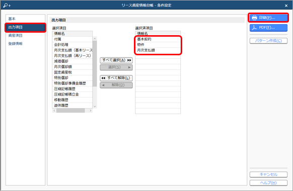Click the PDF(E)... export button
Viewport: 293px width, 191px height.
point(268,28)
